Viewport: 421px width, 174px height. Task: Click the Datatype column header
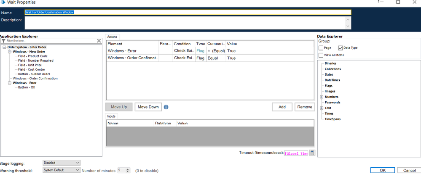(165, 124)
